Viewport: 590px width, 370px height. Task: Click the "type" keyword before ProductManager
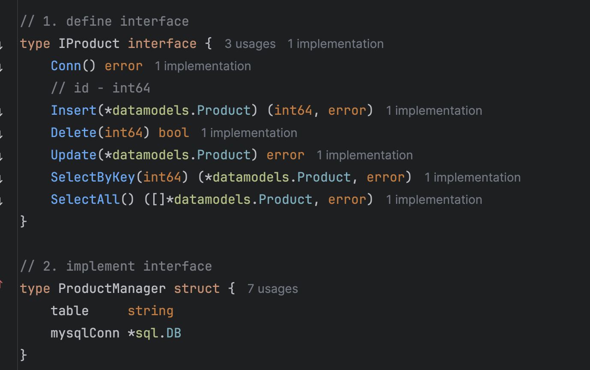[35, 289]
